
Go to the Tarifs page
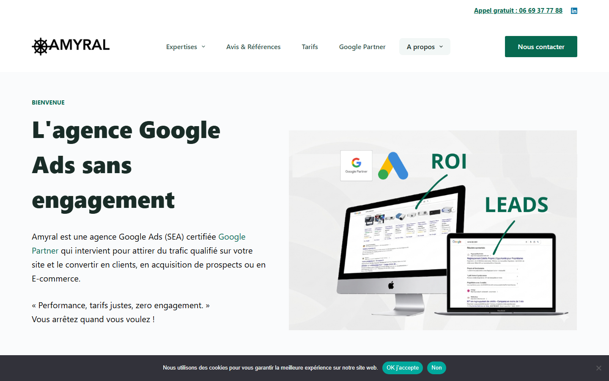click(310, 47)
